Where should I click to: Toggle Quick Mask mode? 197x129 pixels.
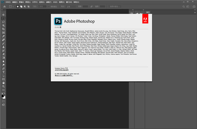3,101
